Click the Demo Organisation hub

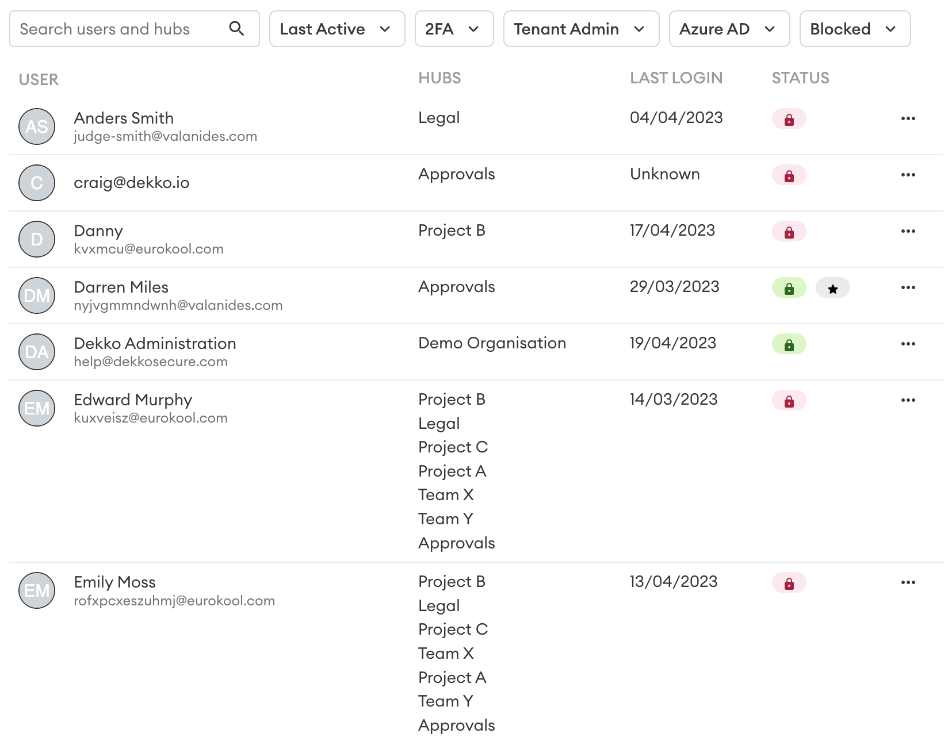click(x=492, y=343)
